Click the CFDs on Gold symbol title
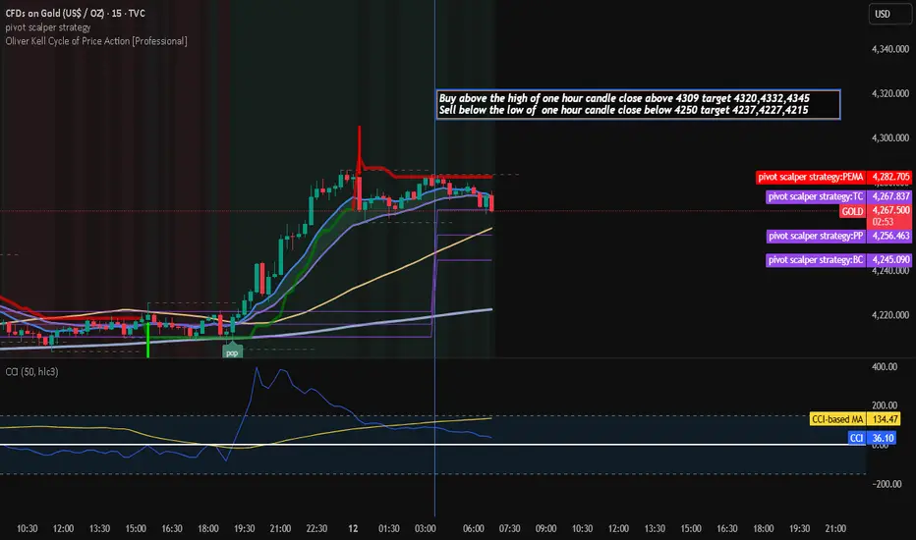The height and width of the screenshot is (540, 916). [76, 13]
